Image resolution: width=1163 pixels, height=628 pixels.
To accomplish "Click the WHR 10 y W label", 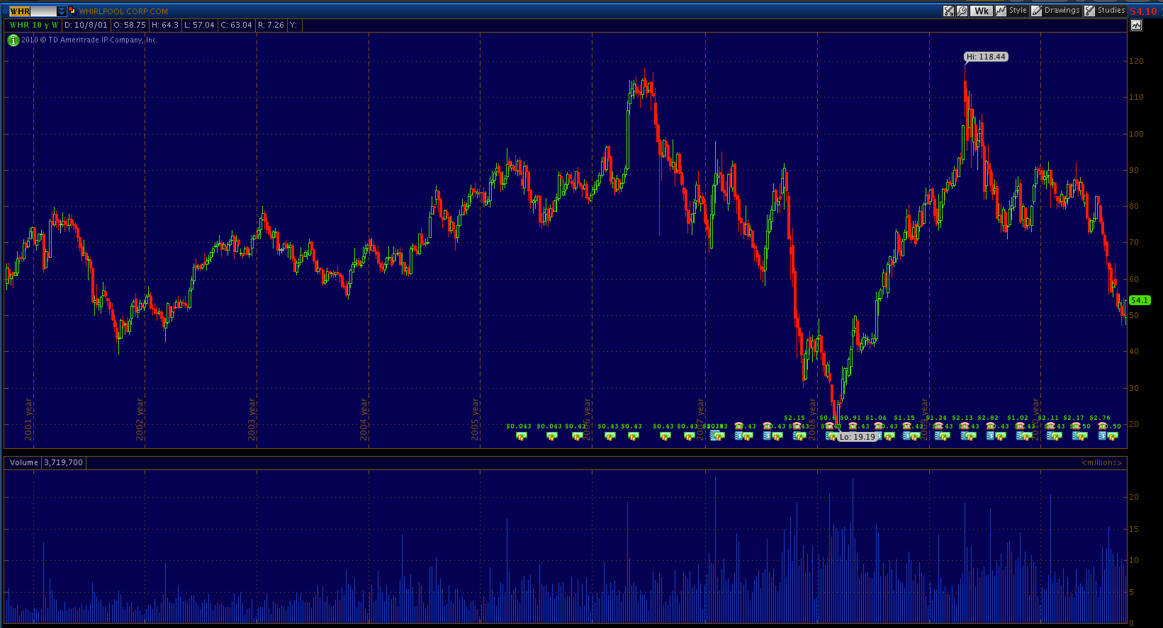I will (x=33, y=25).
